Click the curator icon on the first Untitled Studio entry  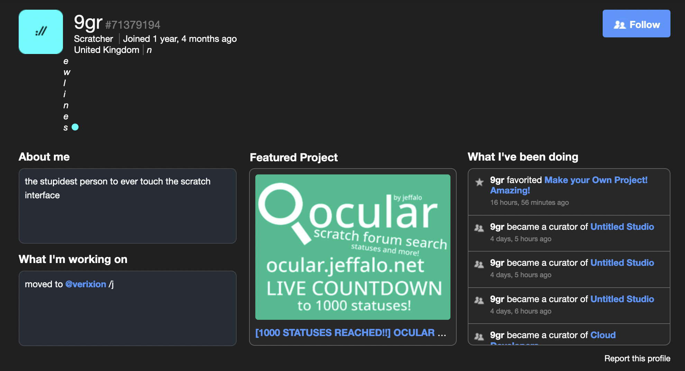click(480, 228)
